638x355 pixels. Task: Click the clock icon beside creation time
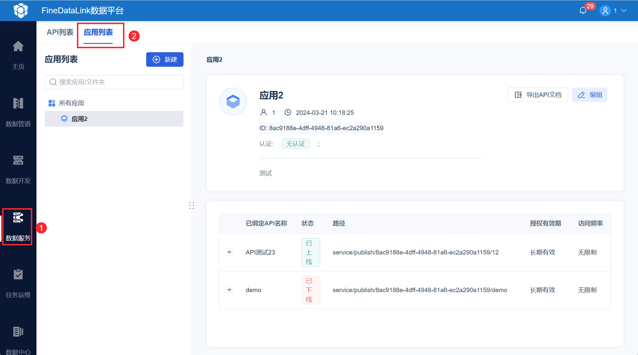tap(288, 112)
